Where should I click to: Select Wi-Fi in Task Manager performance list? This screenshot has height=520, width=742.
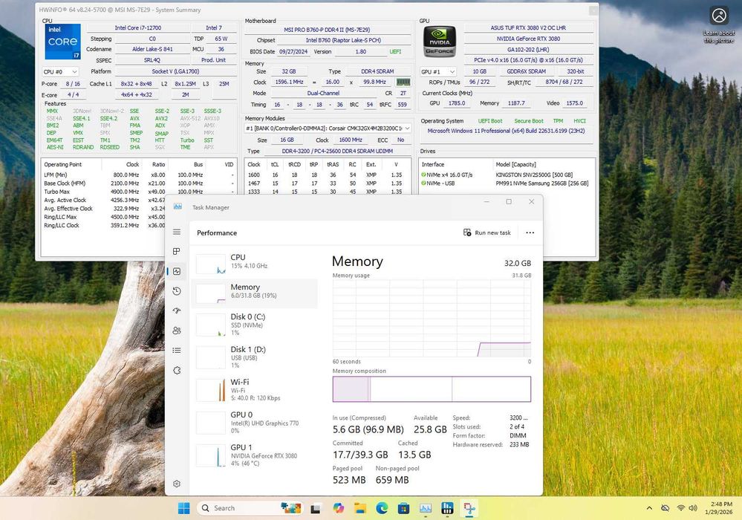coord(255,389)
